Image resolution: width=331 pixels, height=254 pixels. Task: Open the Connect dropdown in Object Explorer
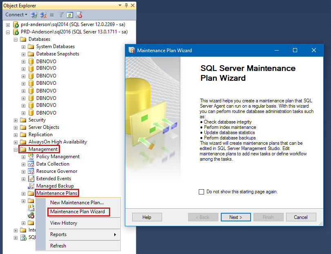(x=16, y=15)
